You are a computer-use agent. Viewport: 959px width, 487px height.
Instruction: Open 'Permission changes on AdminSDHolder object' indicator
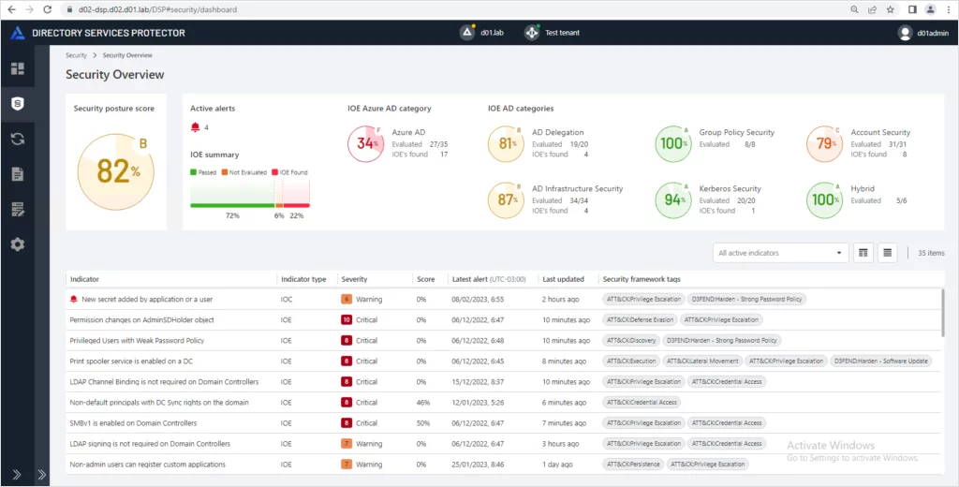pos(142,320)
